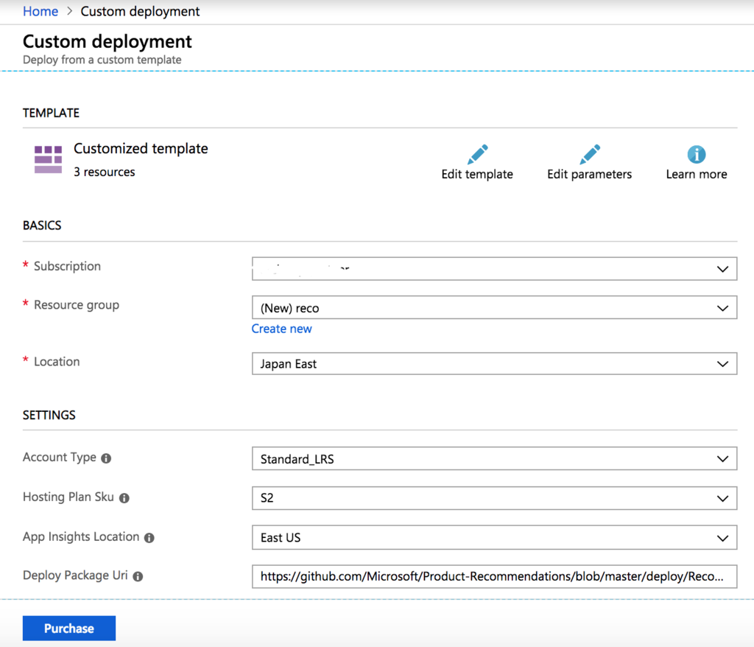This screenshot has height=647, width=754.
Task: Expand the Hosting Plan Sku dropdown
Action: 494,498
